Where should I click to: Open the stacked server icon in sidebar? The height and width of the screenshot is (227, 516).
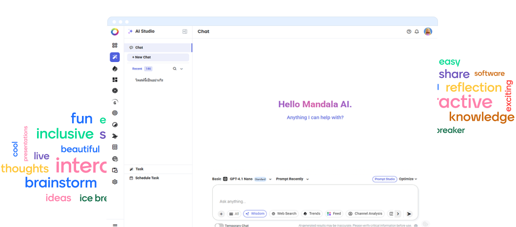[x=115, y=147]
